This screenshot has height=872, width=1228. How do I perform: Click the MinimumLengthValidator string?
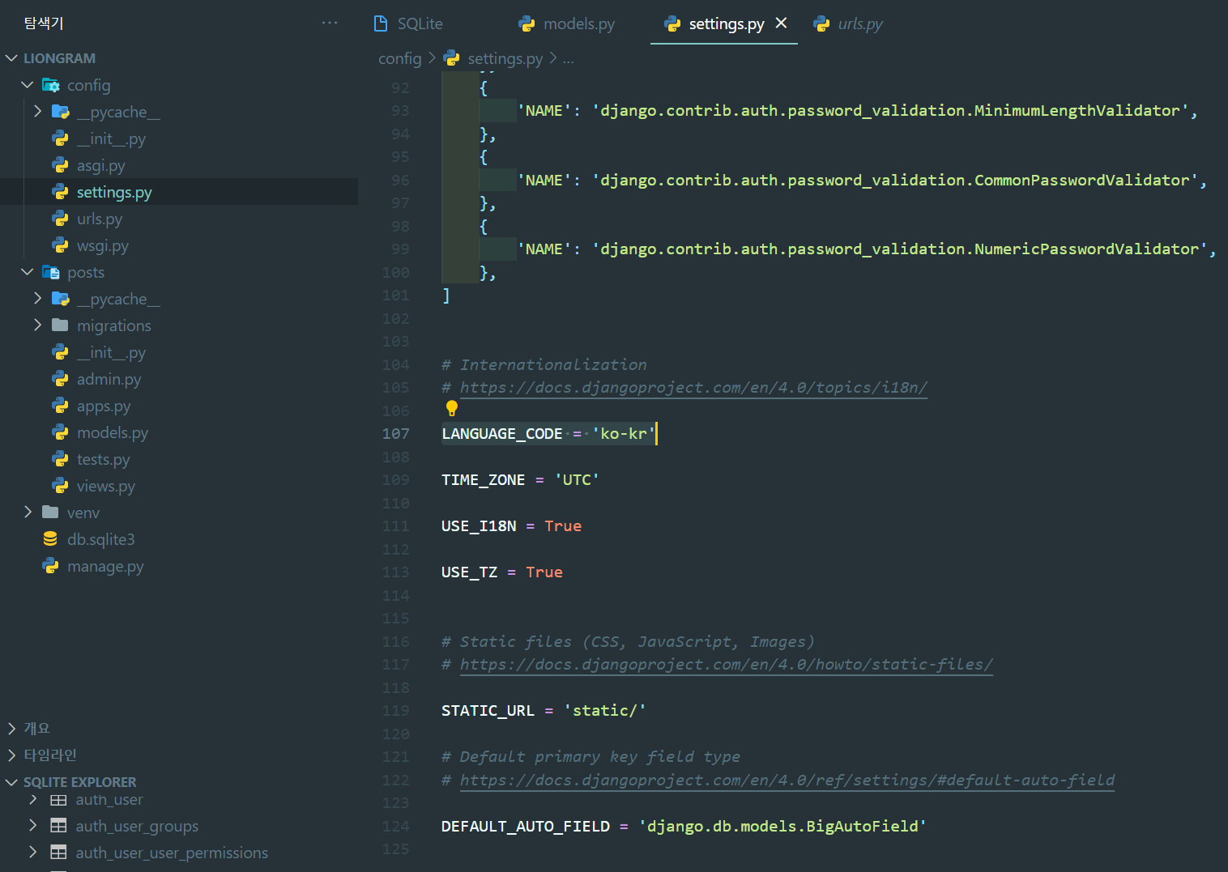890,110
